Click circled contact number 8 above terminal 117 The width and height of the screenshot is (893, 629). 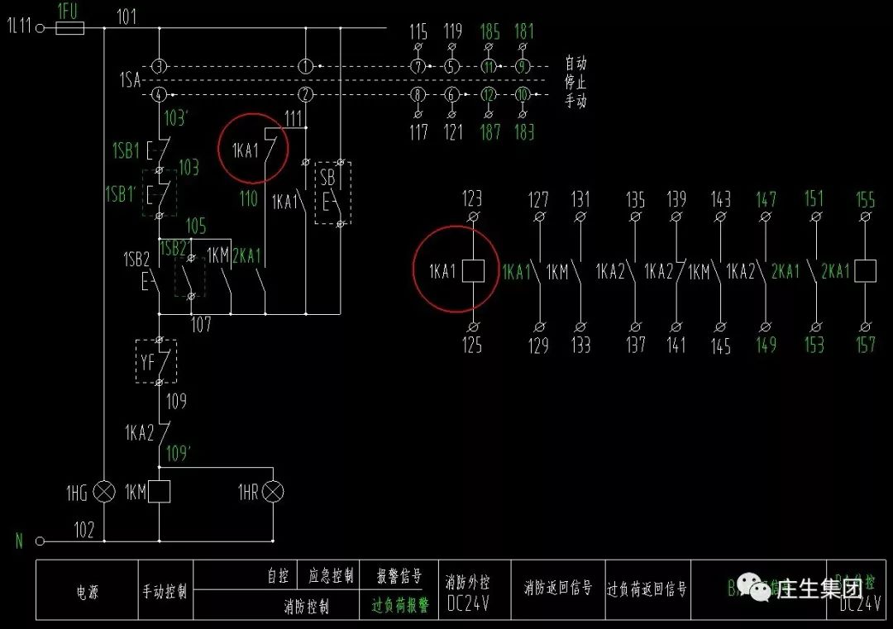click(x=418, y=94)
